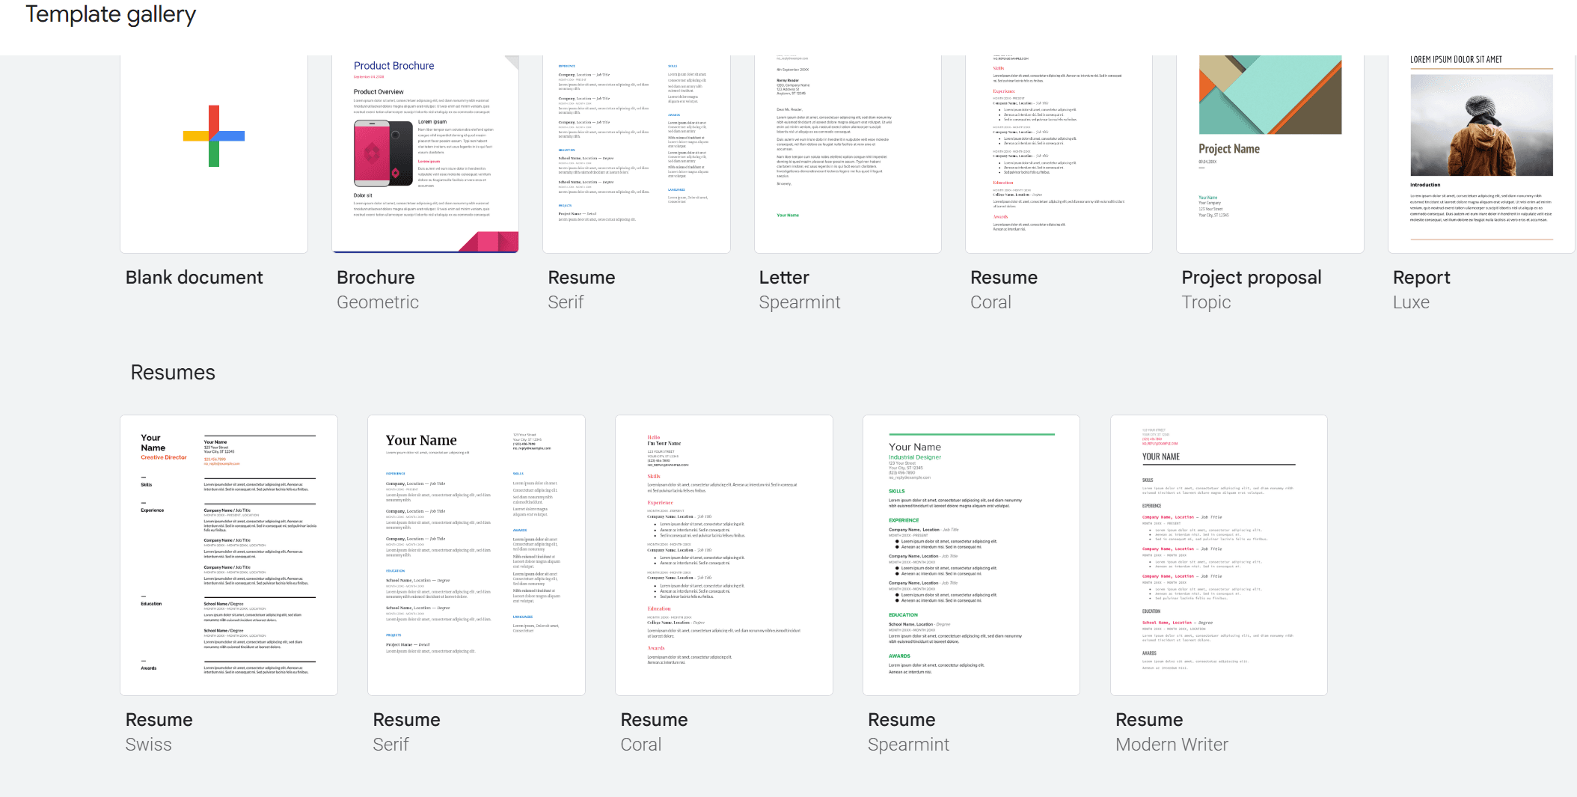Viewport: 1577px width, 797px height.
Task: Click 'Coral' subtitle in Resumes section
Action: pyautogui.click(x=641, y=745)
